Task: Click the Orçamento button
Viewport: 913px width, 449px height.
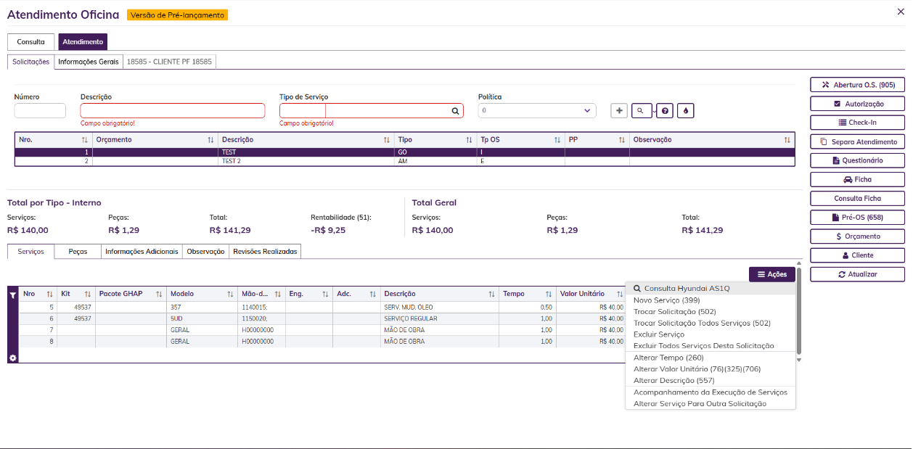Action: pos(857,236)
